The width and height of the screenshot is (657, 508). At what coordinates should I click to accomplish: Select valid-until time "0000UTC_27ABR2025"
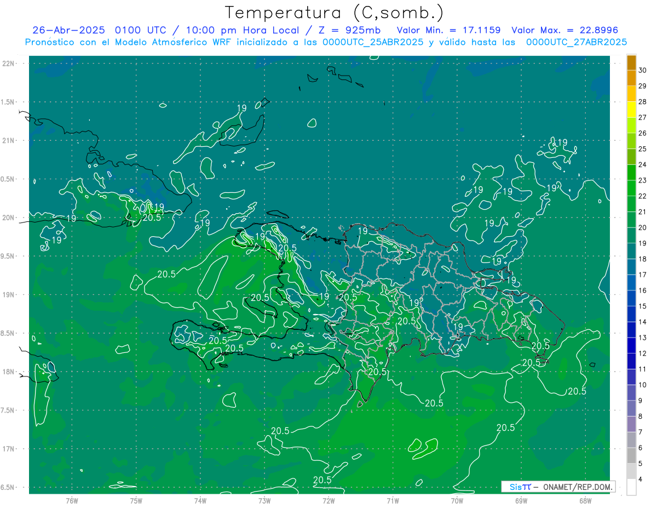point(577,42)
